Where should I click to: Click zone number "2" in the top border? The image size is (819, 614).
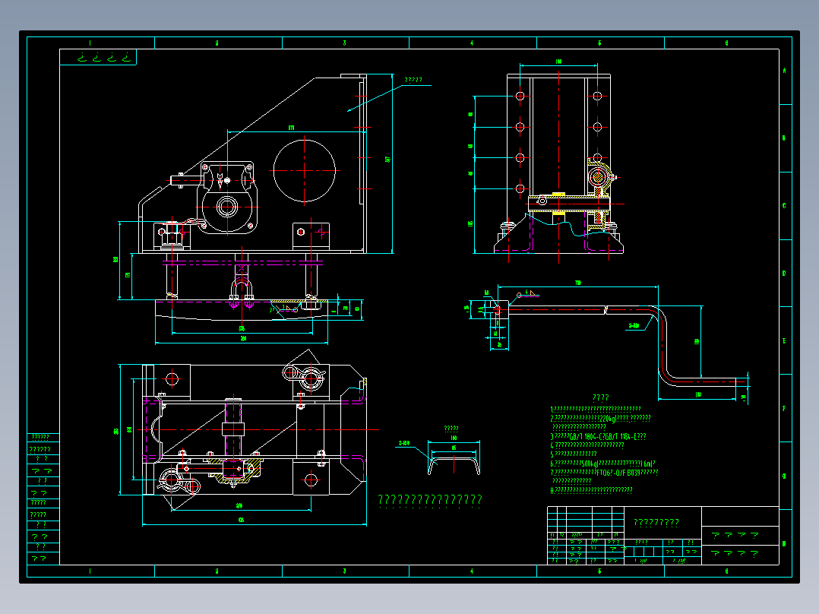(217, 43)
